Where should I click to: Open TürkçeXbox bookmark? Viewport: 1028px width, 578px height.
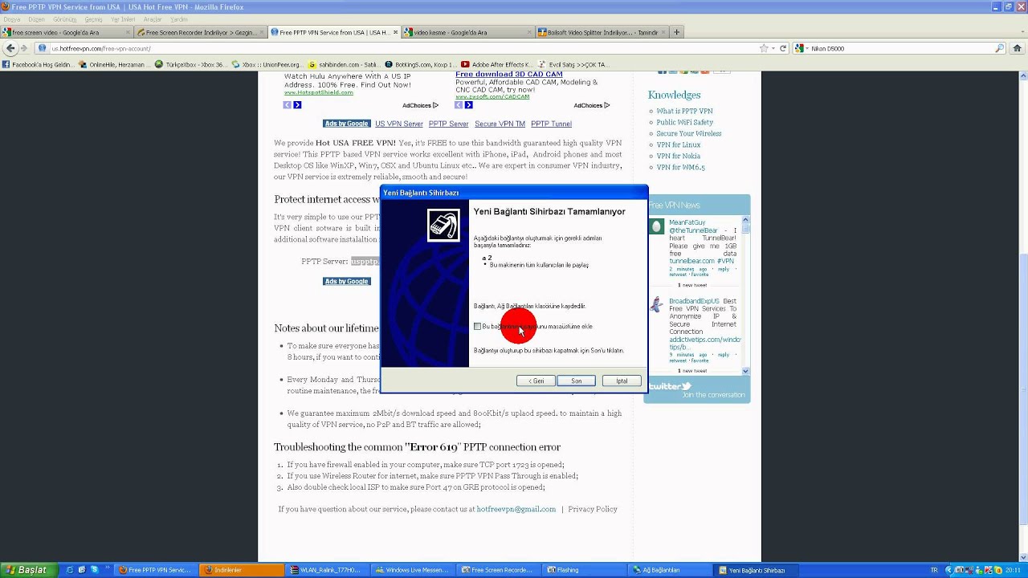click(190, 64)
